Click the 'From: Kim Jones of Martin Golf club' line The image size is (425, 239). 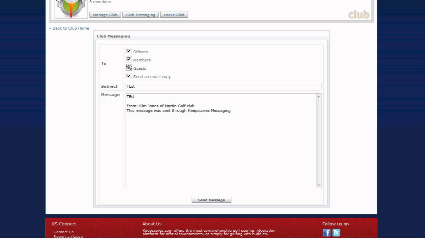(160, 106)
